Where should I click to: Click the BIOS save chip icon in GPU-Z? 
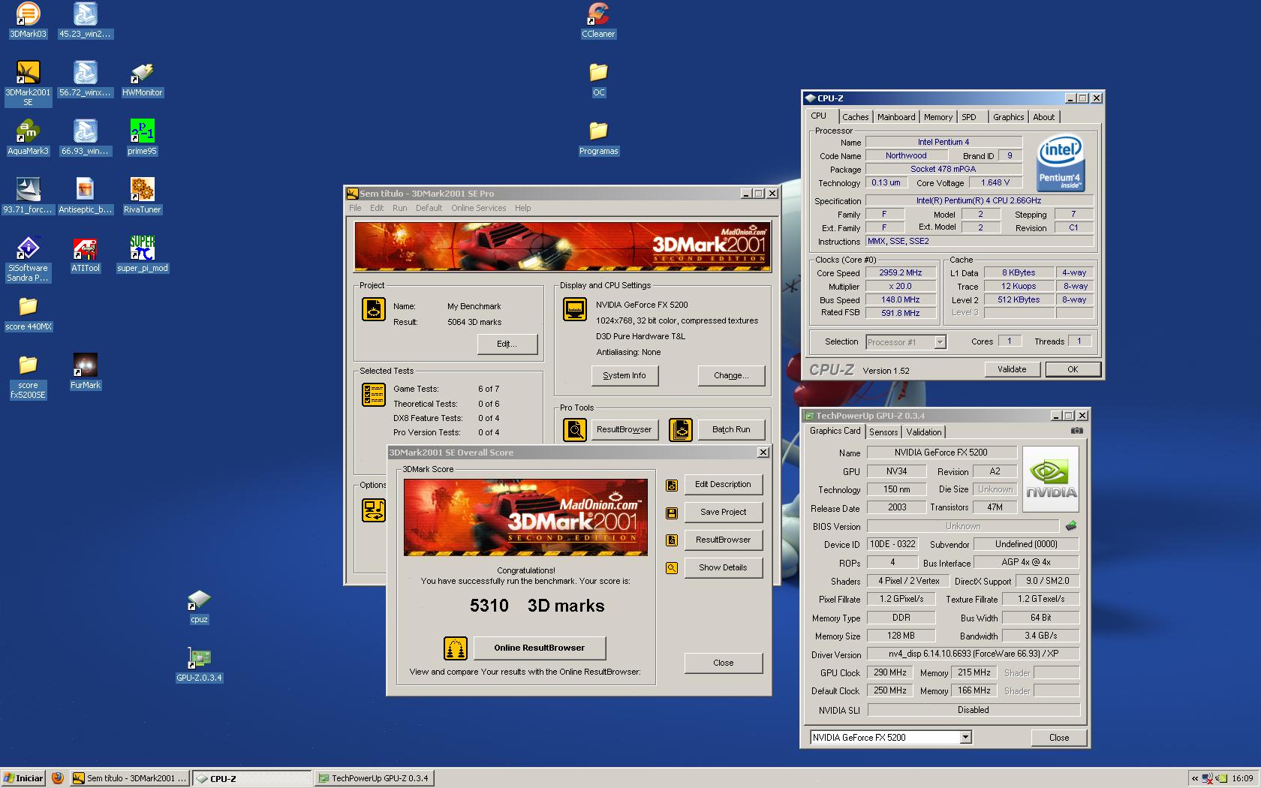coord(1071,526)
